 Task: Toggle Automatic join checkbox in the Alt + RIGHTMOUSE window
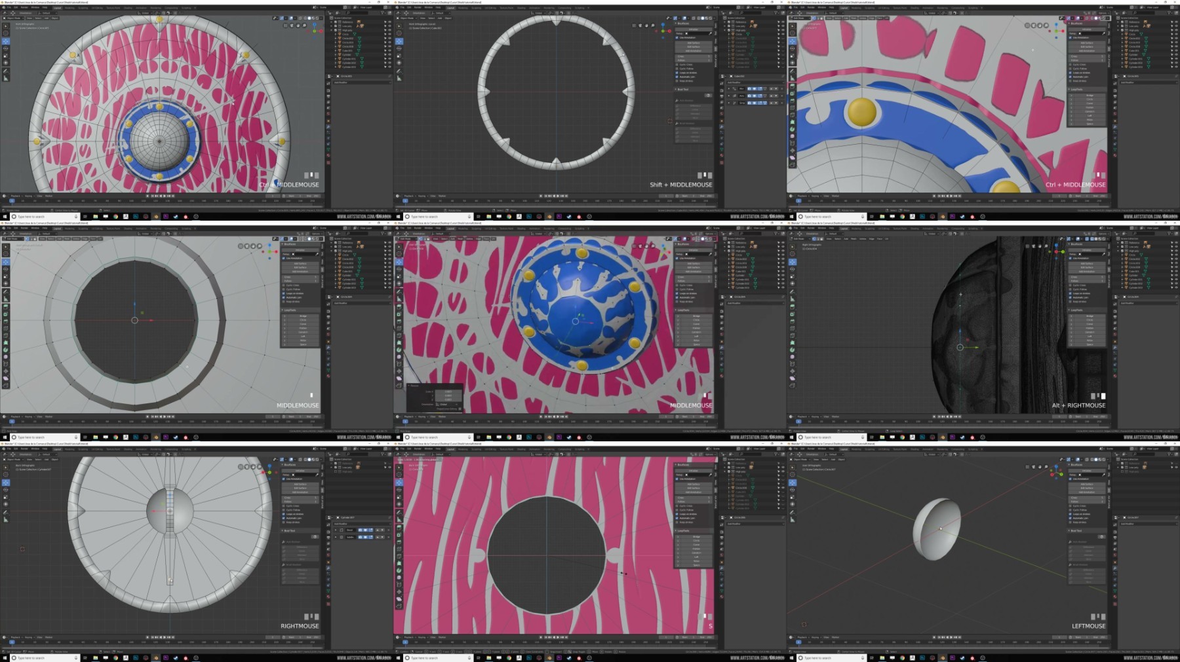[x=1071, y=297]
